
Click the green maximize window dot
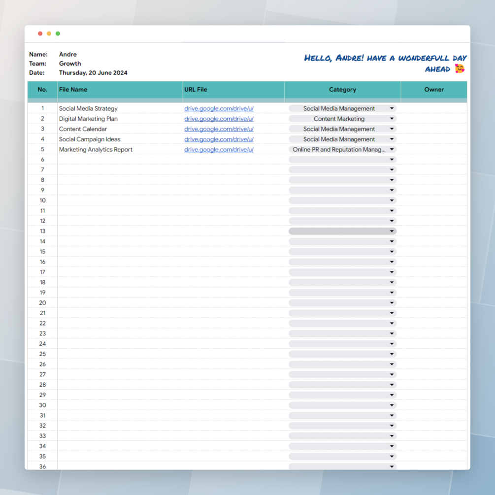pos(58,33)
